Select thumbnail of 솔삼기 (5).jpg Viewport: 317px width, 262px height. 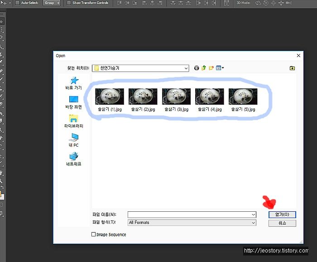[243, 96]
